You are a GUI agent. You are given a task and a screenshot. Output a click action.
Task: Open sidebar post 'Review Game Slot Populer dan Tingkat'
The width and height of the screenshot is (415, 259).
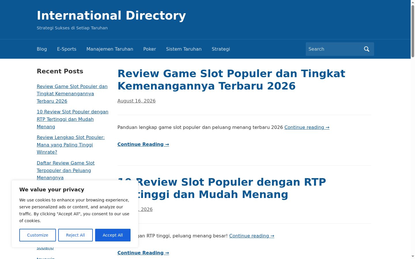72,94
